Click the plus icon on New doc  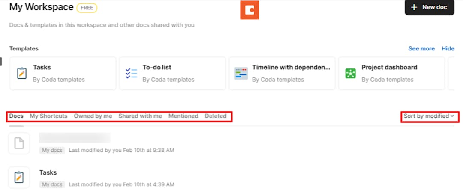[414, 7]
